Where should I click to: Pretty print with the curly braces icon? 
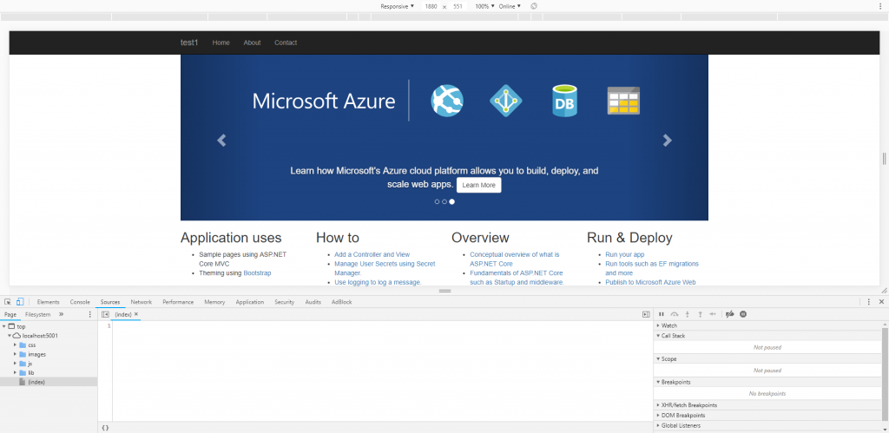[x=105, y=427]
